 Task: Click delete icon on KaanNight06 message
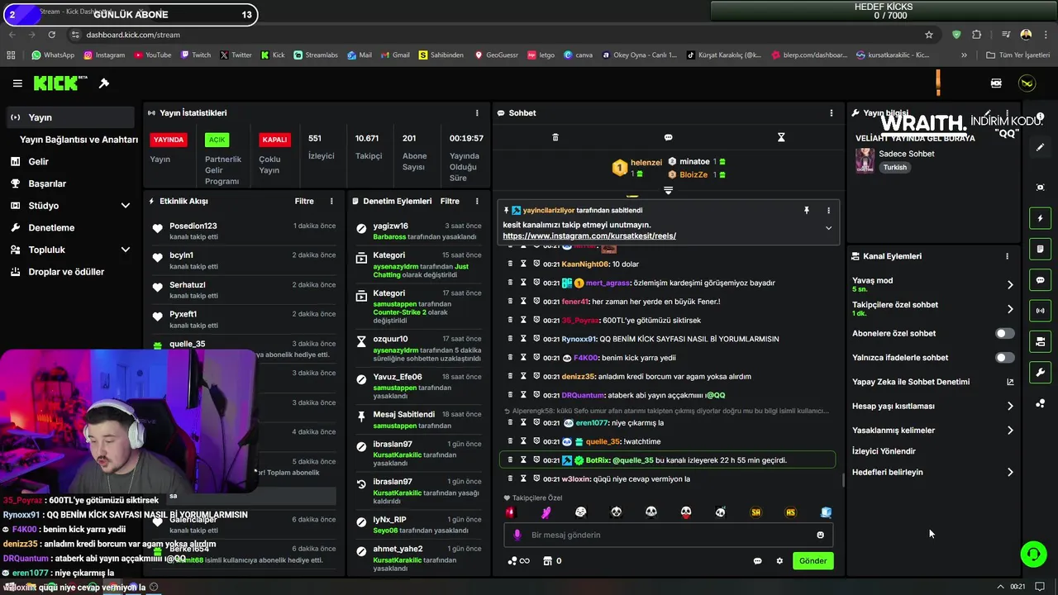[510, 264]
